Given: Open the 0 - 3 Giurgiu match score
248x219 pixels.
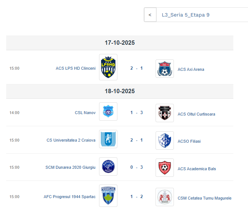Looking at the screenshot, I should (x=136, y=167).
